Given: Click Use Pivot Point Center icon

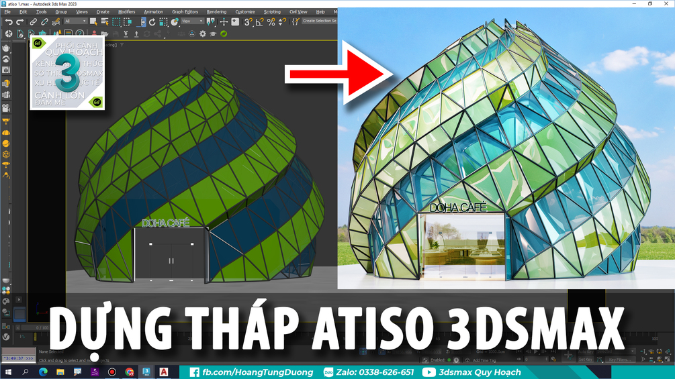Looking at the screenshot, I should (x=210, y=21).
